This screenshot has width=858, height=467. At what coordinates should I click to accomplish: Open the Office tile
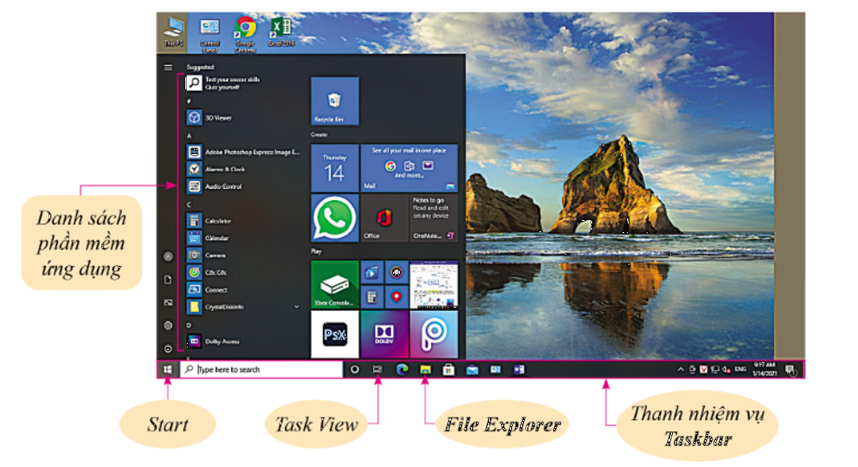tap(384, 217)
